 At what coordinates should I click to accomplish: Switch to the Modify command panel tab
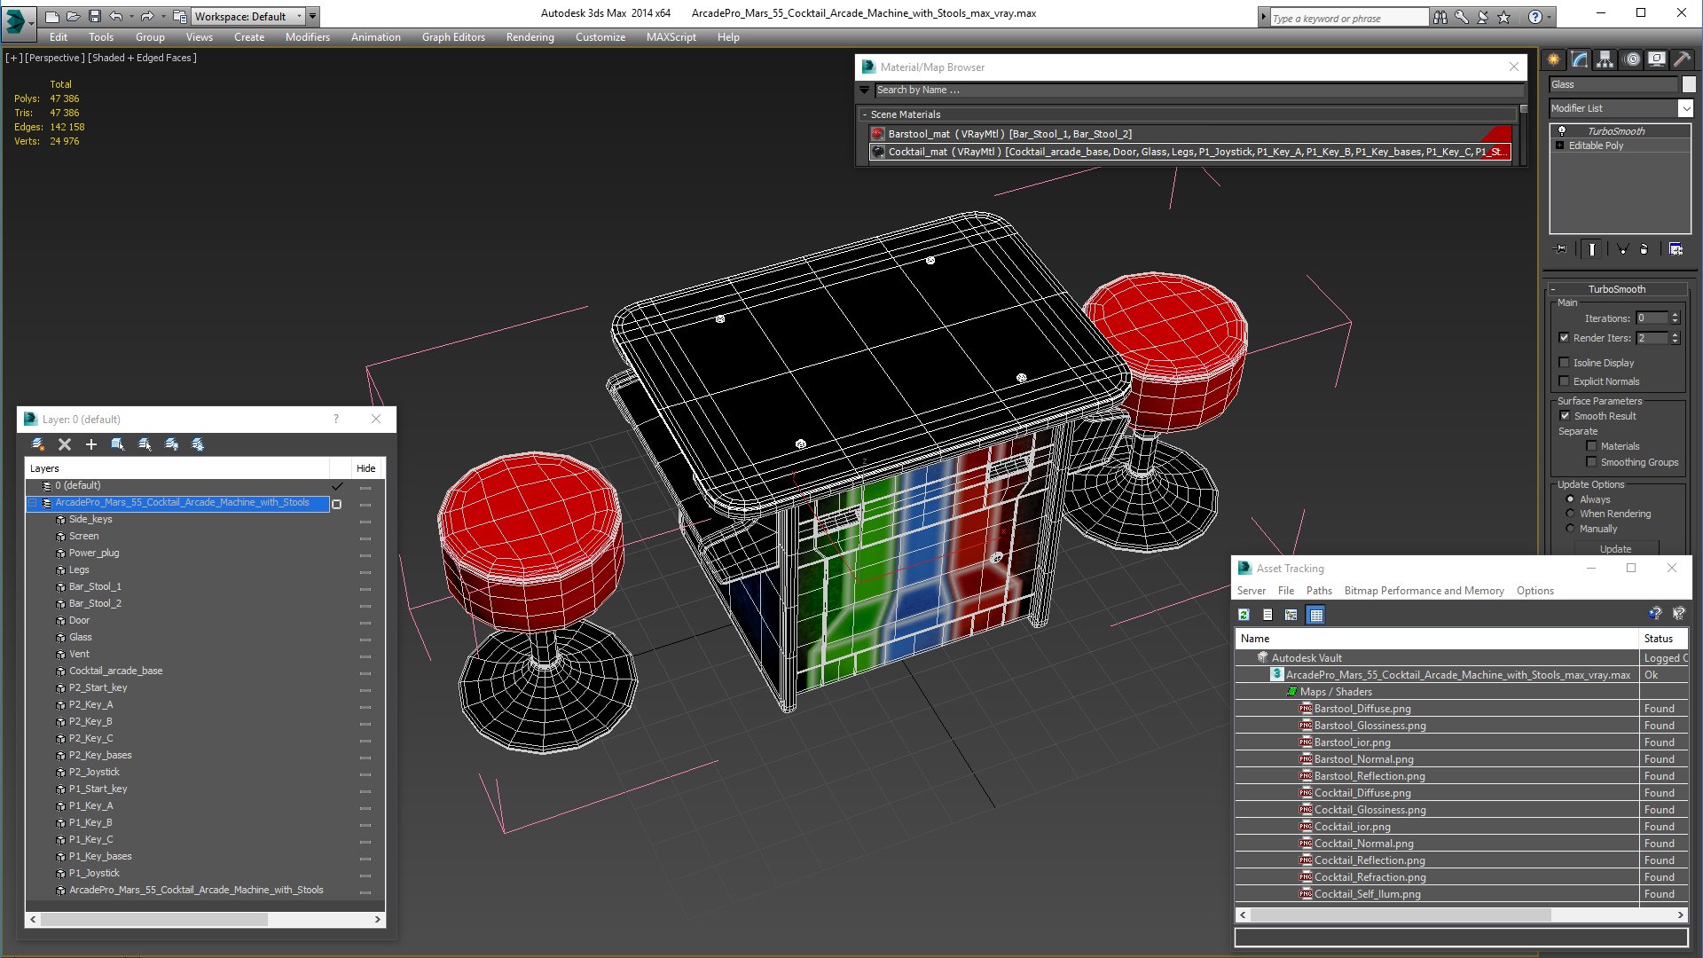tap(1580, 59)
